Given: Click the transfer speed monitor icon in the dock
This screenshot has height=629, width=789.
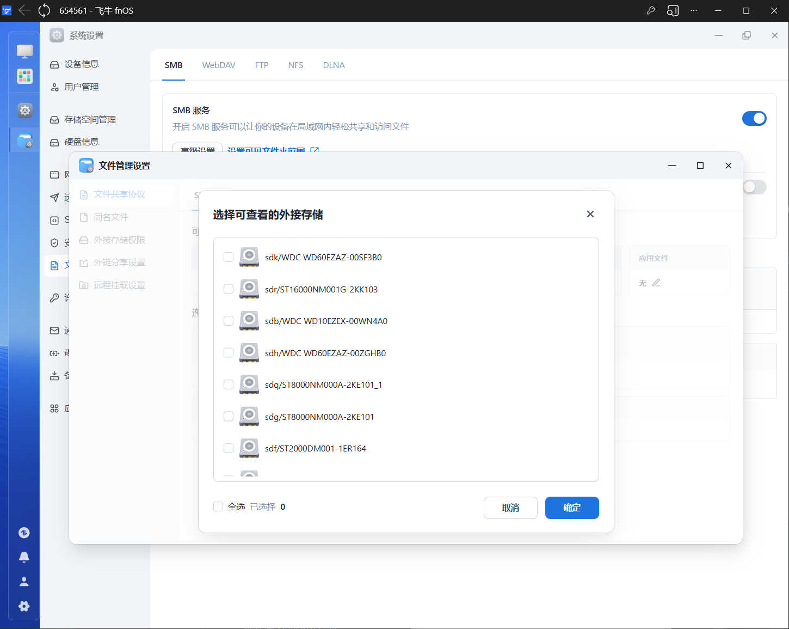Looking at the screenshot, I should pos(24,533).
